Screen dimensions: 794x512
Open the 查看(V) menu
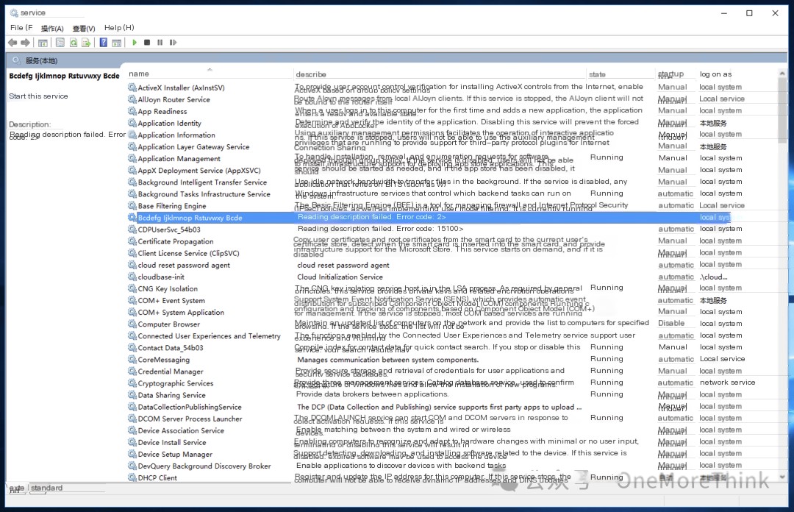84,29
